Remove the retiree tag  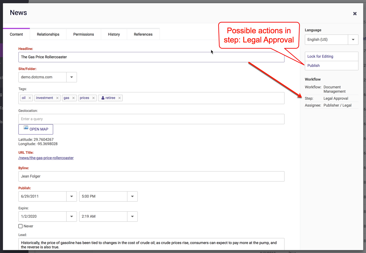[120, 98]
